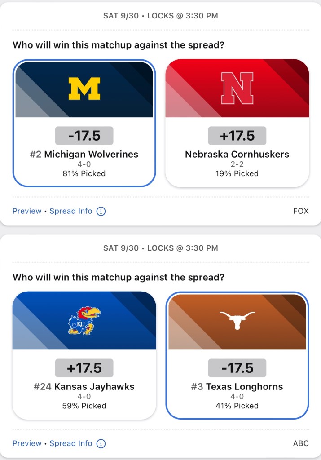Viewport: 321px width, 460px height.
Task: Click the Michigan -17.5 spread badge
Action: pos(84,136)
